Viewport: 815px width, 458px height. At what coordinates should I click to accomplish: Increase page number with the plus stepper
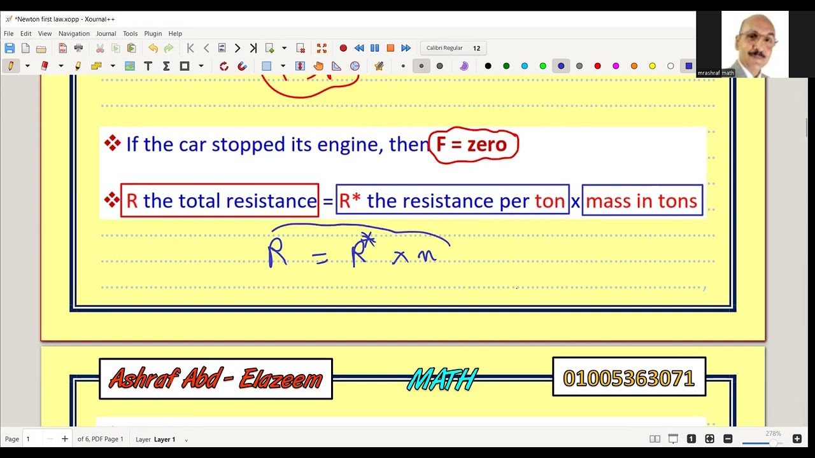click(x=64, y=439)
